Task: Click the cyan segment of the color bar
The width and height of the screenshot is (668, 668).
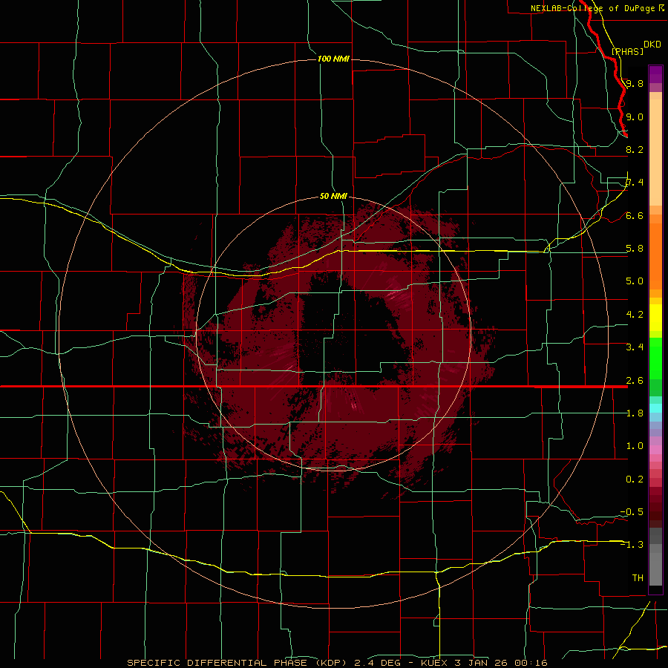Action: (655, 408)
